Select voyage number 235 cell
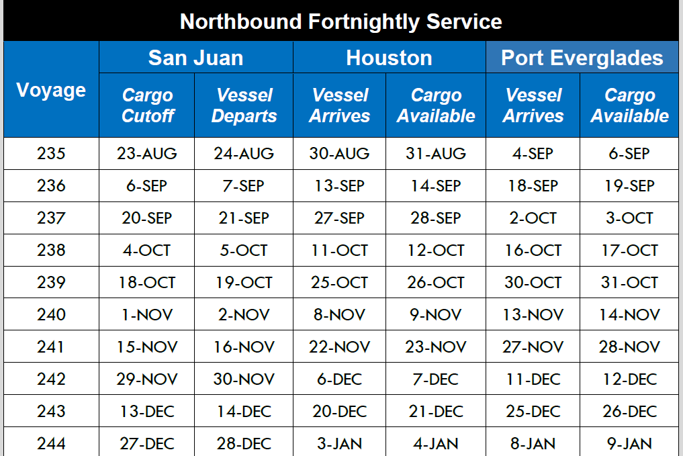The height and width of the screenshot is (456, 683). [51, 154]
